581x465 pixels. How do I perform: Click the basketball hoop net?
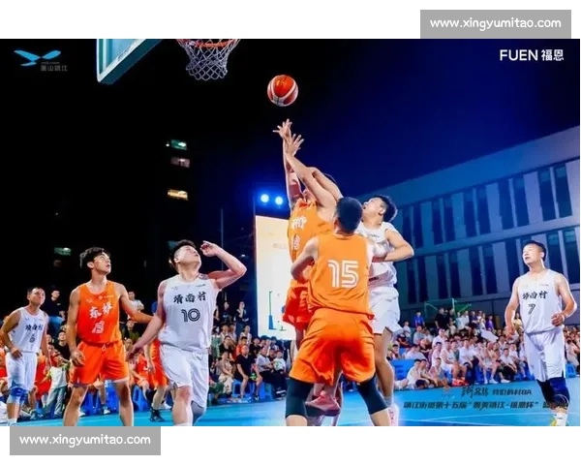click(208, 60)
